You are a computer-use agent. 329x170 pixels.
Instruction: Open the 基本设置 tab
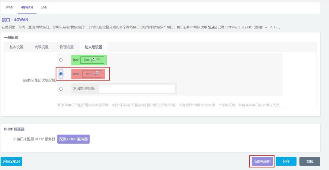16,47
